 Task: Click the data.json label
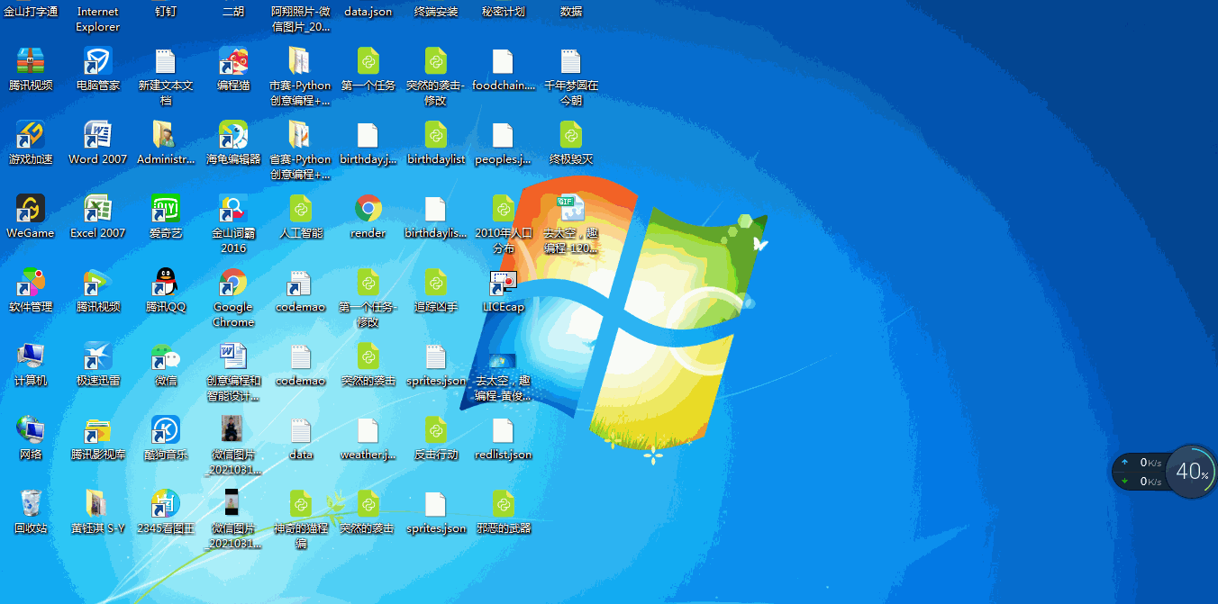pos(368,12)
